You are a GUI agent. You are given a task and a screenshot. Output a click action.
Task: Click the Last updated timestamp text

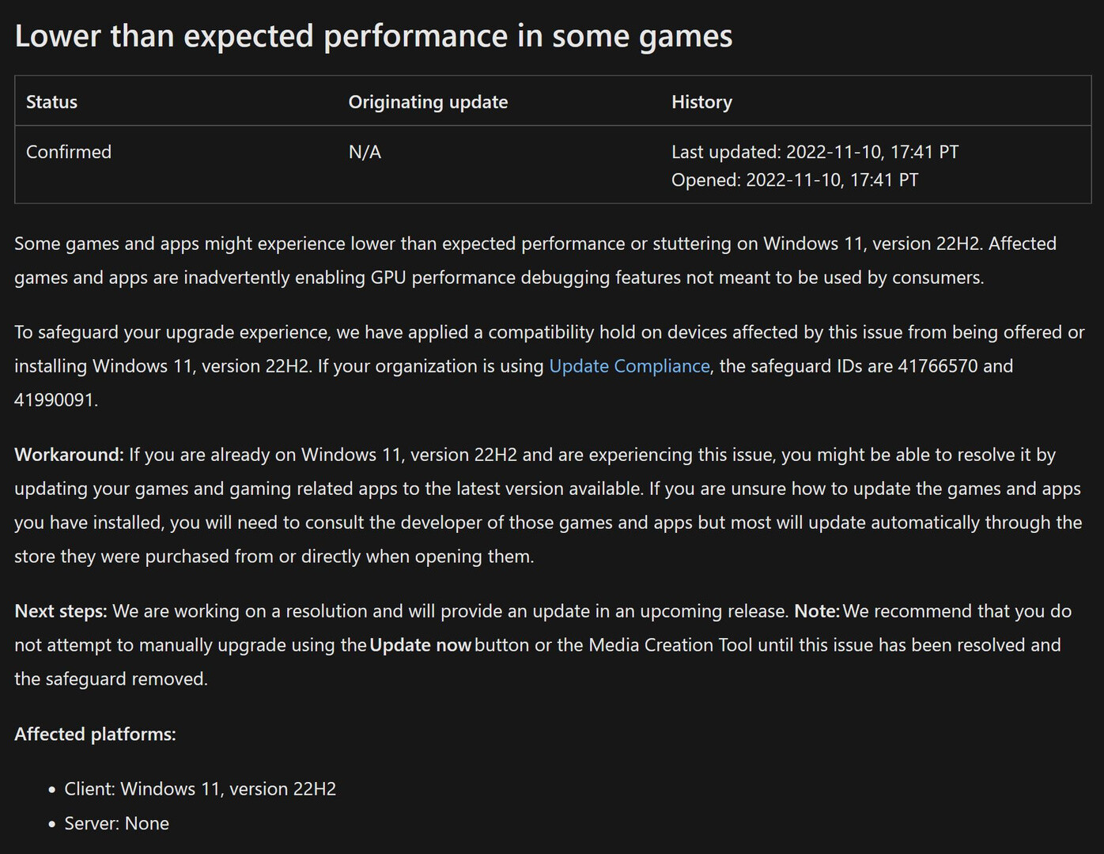click(815, 152)
